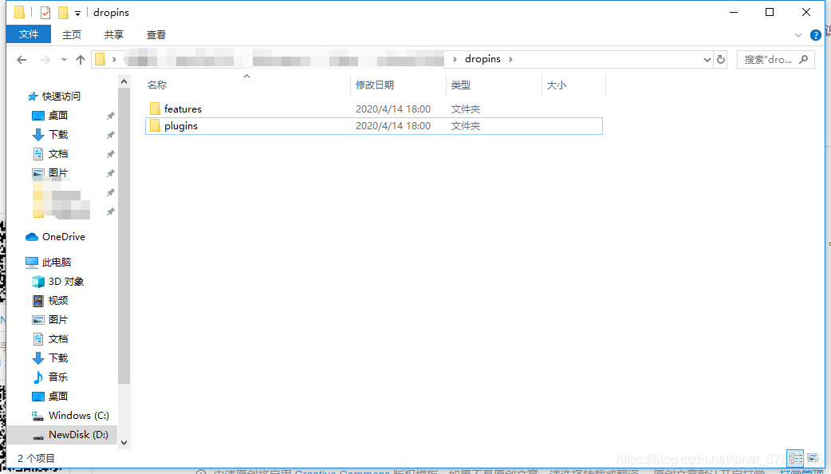The image size is (831, 474).
Task: Switch to the 主页 ribbon tab
Action: coord(72,34)
